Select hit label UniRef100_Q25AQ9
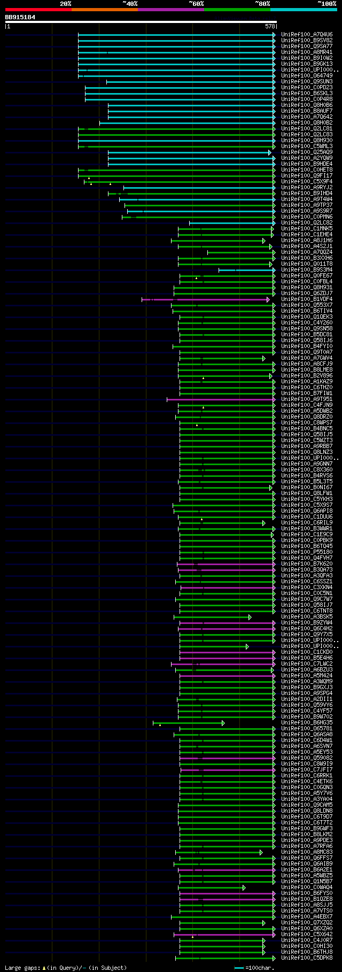342x972 pixels. point(307,152)
